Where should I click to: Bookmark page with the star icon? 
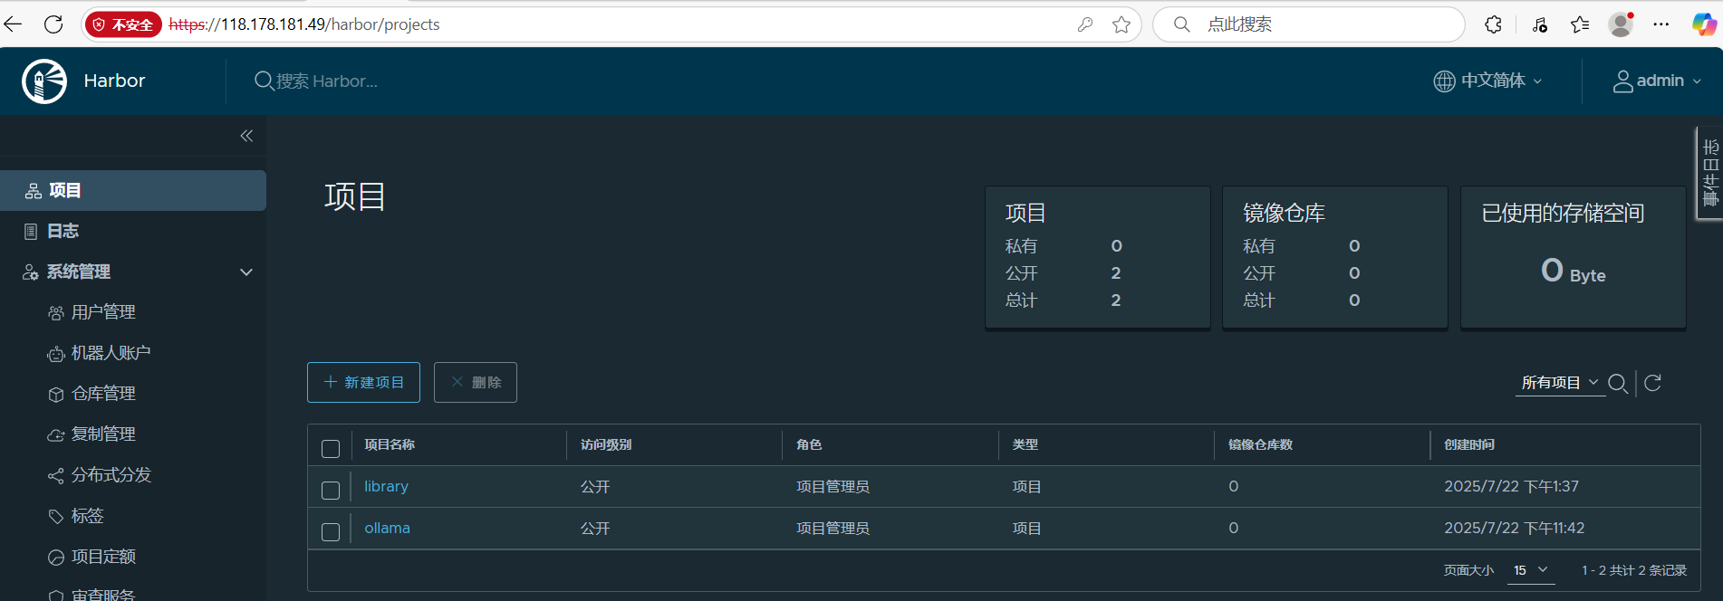[1121, 24]
